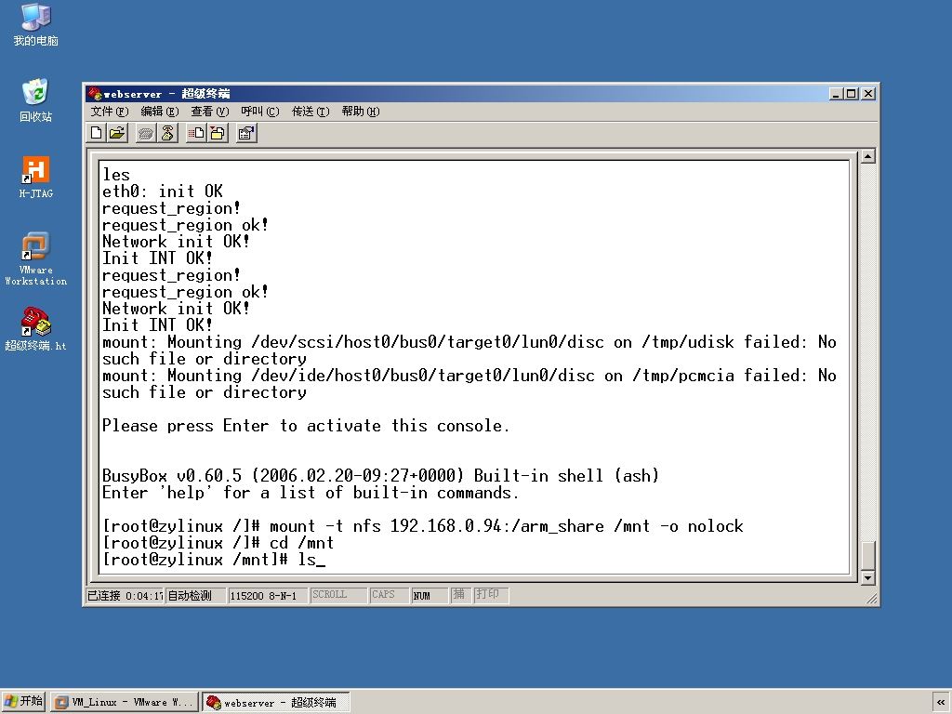Click the Call (connect) telephone icon

pyautogui.click(x=145, y=133)
